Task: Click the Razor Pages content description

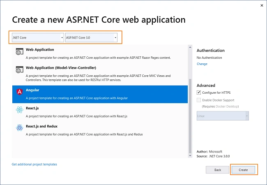Action: pos(98,58)
